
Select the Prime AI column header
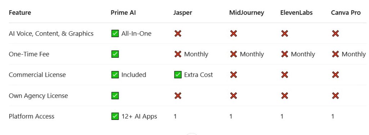[123, 13]
